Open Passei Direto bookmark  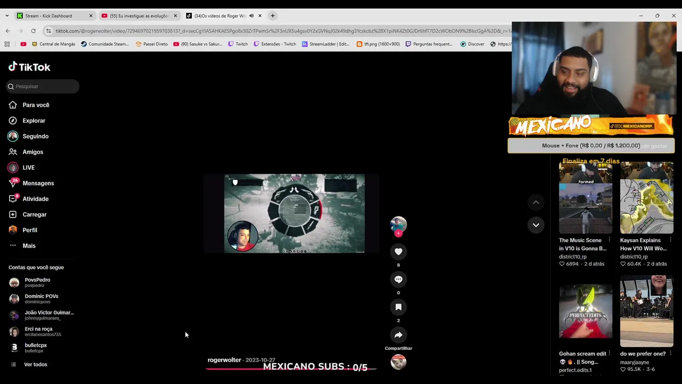click(x=151, y=44)
